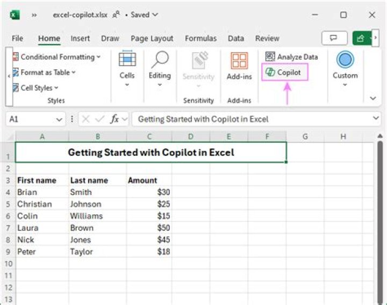Select column B header
This screenshot has width=387, height=305.
(x=98, y=136)
